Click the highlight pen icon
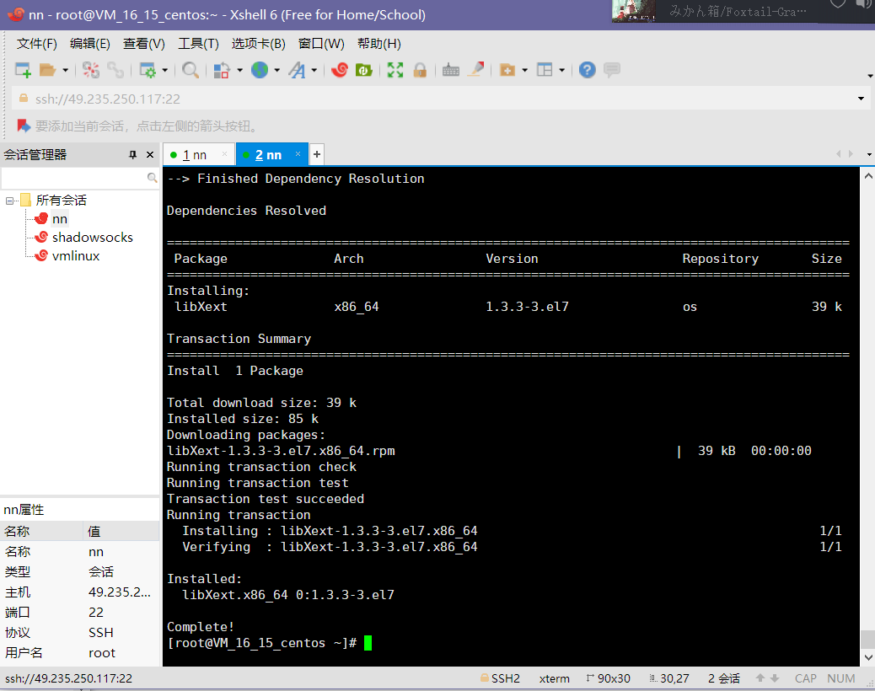This screenshot has height=691, width=875. (475, 69)
